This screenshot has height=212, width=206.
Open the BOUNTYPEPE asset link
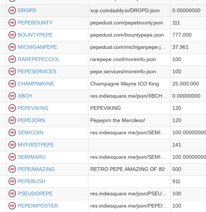point(35,35)
